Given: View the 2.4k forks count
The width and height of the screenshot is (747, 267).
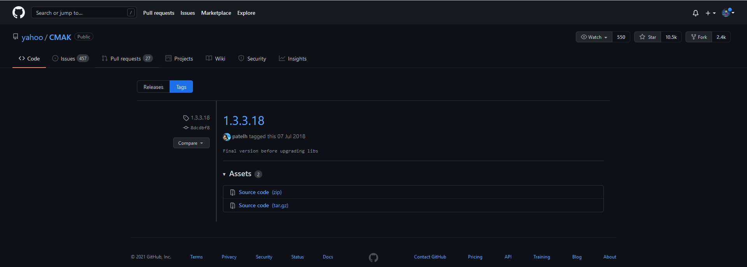Looking at the screenshot, I should (x=721, y=37).
